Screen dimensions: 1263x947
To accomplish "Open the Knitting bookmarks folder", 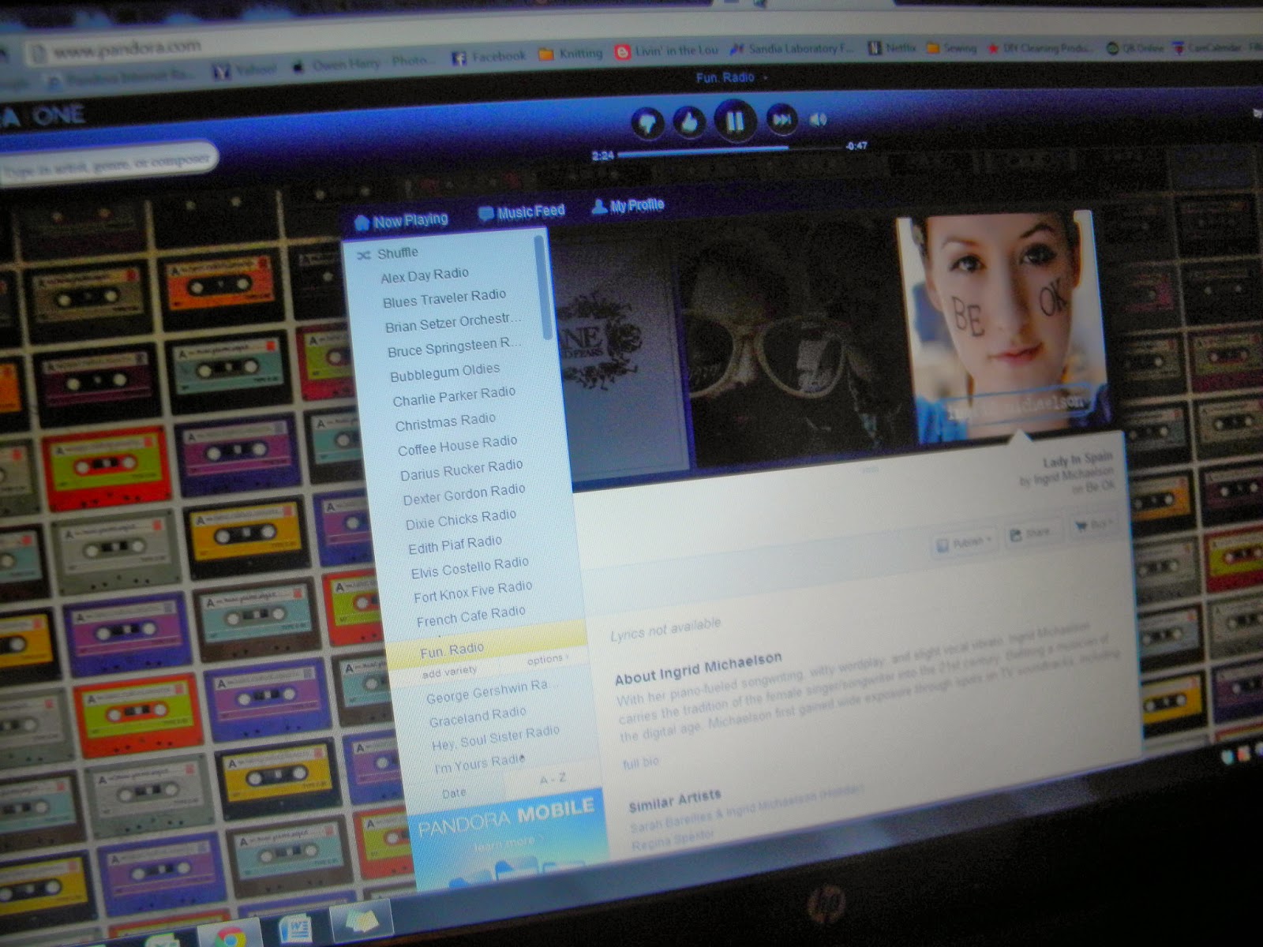I will tap(571, 54).
